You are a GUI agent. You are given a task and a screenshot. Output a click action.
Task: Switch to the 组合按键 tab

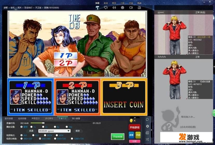point(22,118)
